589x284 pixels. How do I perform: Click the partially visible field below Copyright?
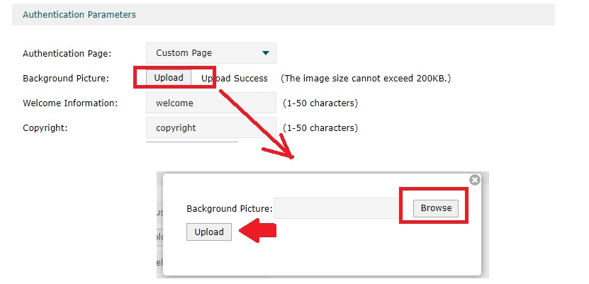click(191, 142)
